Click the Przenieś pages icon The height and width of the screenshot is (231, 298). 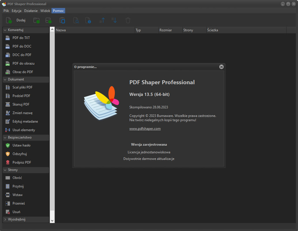[x=8, y=203]
